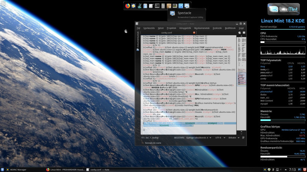Open the quick-open documents icon beside tab bar
Screen dimensions: 307x172
[x=239, y=32]
